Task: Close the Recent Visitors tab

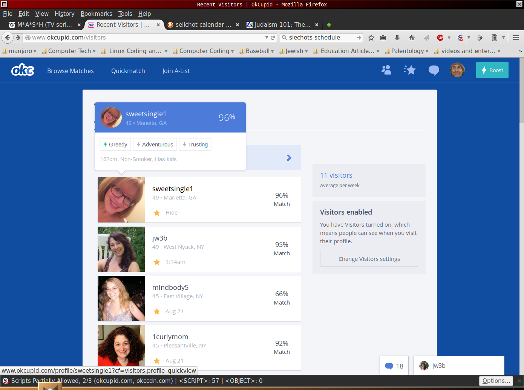Action: pyautogui.click(x=158, y=25)
